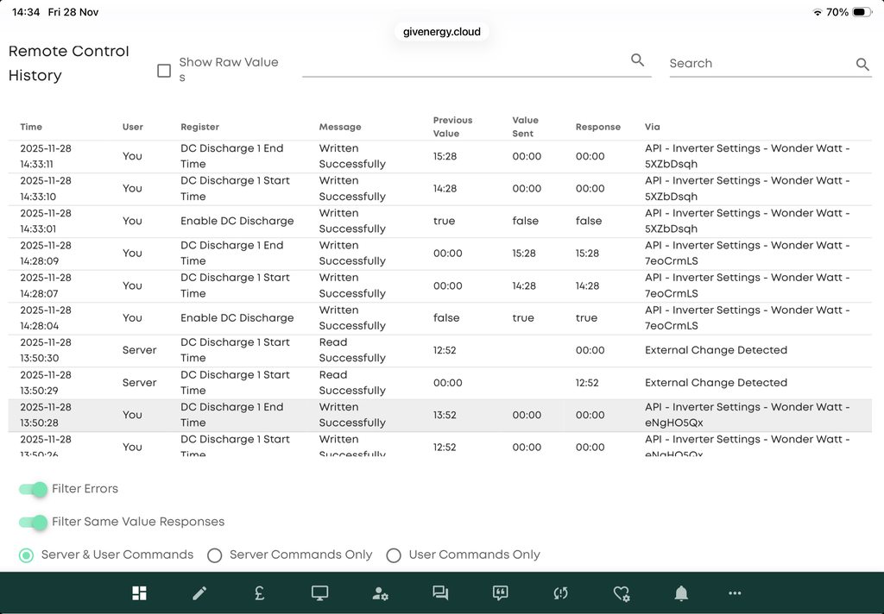The height and width of the screenshot is (614, 884).
Task: Open the user settings icon
Action: [x=380, y=593]
